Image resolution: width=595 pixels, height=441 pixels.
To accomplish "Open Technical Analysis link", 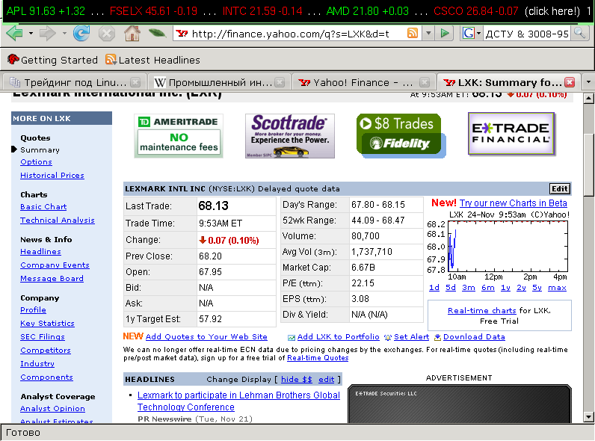I will tap(58, 220).
